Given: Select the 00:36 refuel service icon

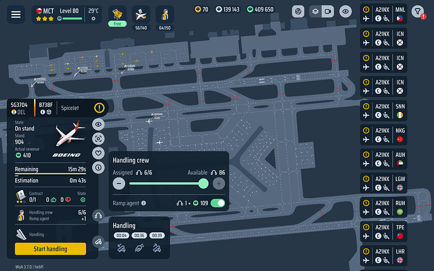Looking at the screenshot, I should pyautogui.click(x=139, y=248).
